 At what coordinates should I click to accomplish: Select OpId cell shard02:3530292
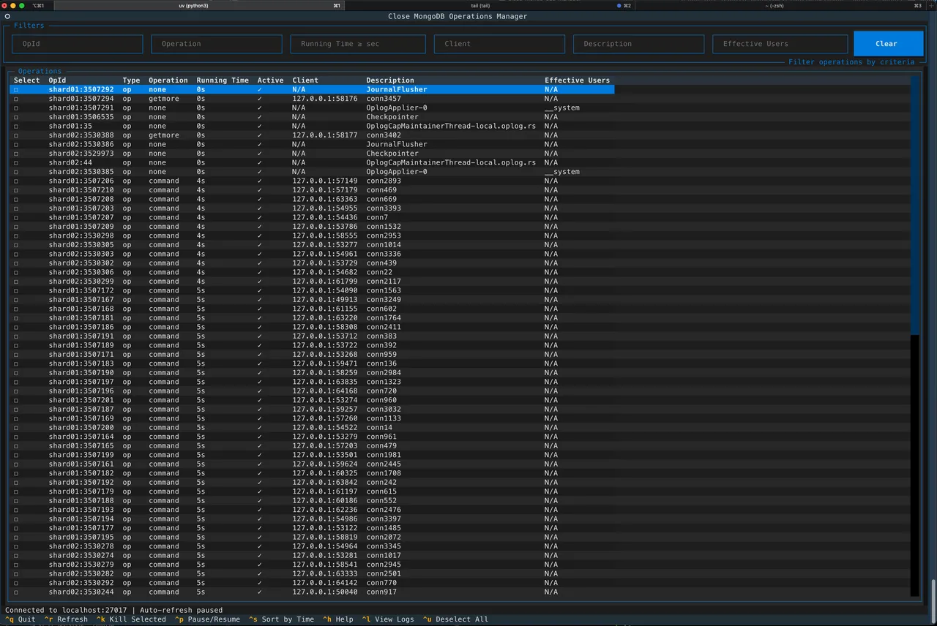(81, 584)
